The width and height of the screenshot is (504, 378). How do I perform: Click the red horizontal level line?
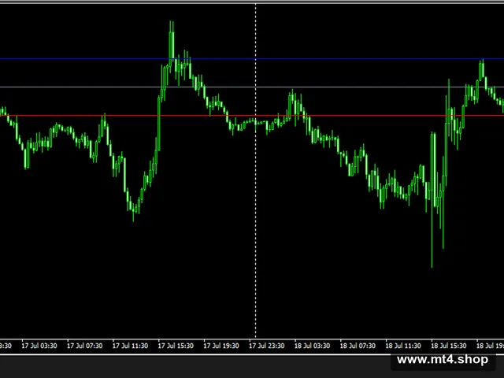(x=252, y=116)
